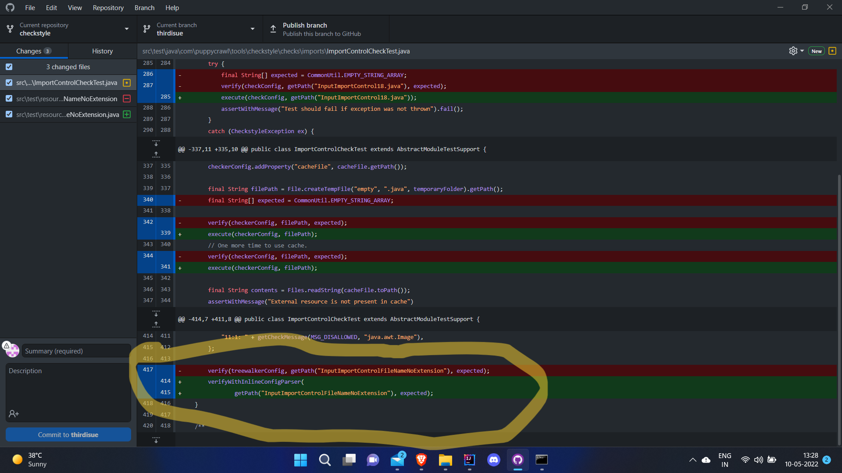Toggle checkbox for deleted NameNoExtension file
The image size is (842, 473).
point(9,99)
